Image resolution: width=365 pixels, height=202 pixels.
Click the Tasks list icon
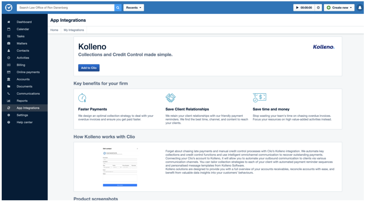click(x=9, y=36)
